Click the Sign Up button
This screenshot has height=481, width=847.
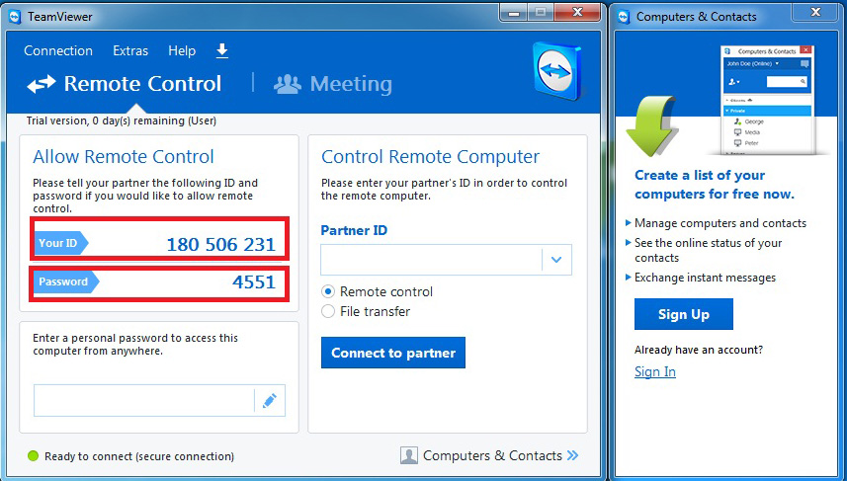(684, 314)
